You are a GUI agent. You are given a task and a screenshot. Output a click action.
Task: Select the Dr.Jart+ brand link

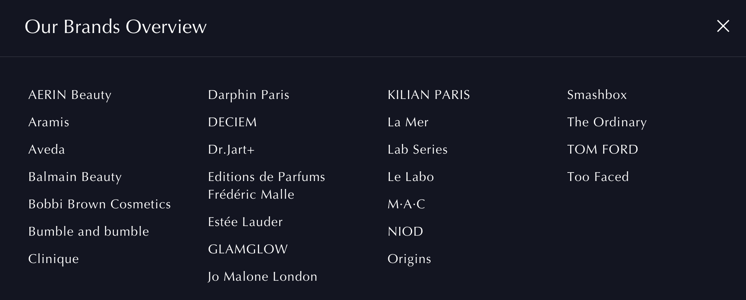[231, 150]
